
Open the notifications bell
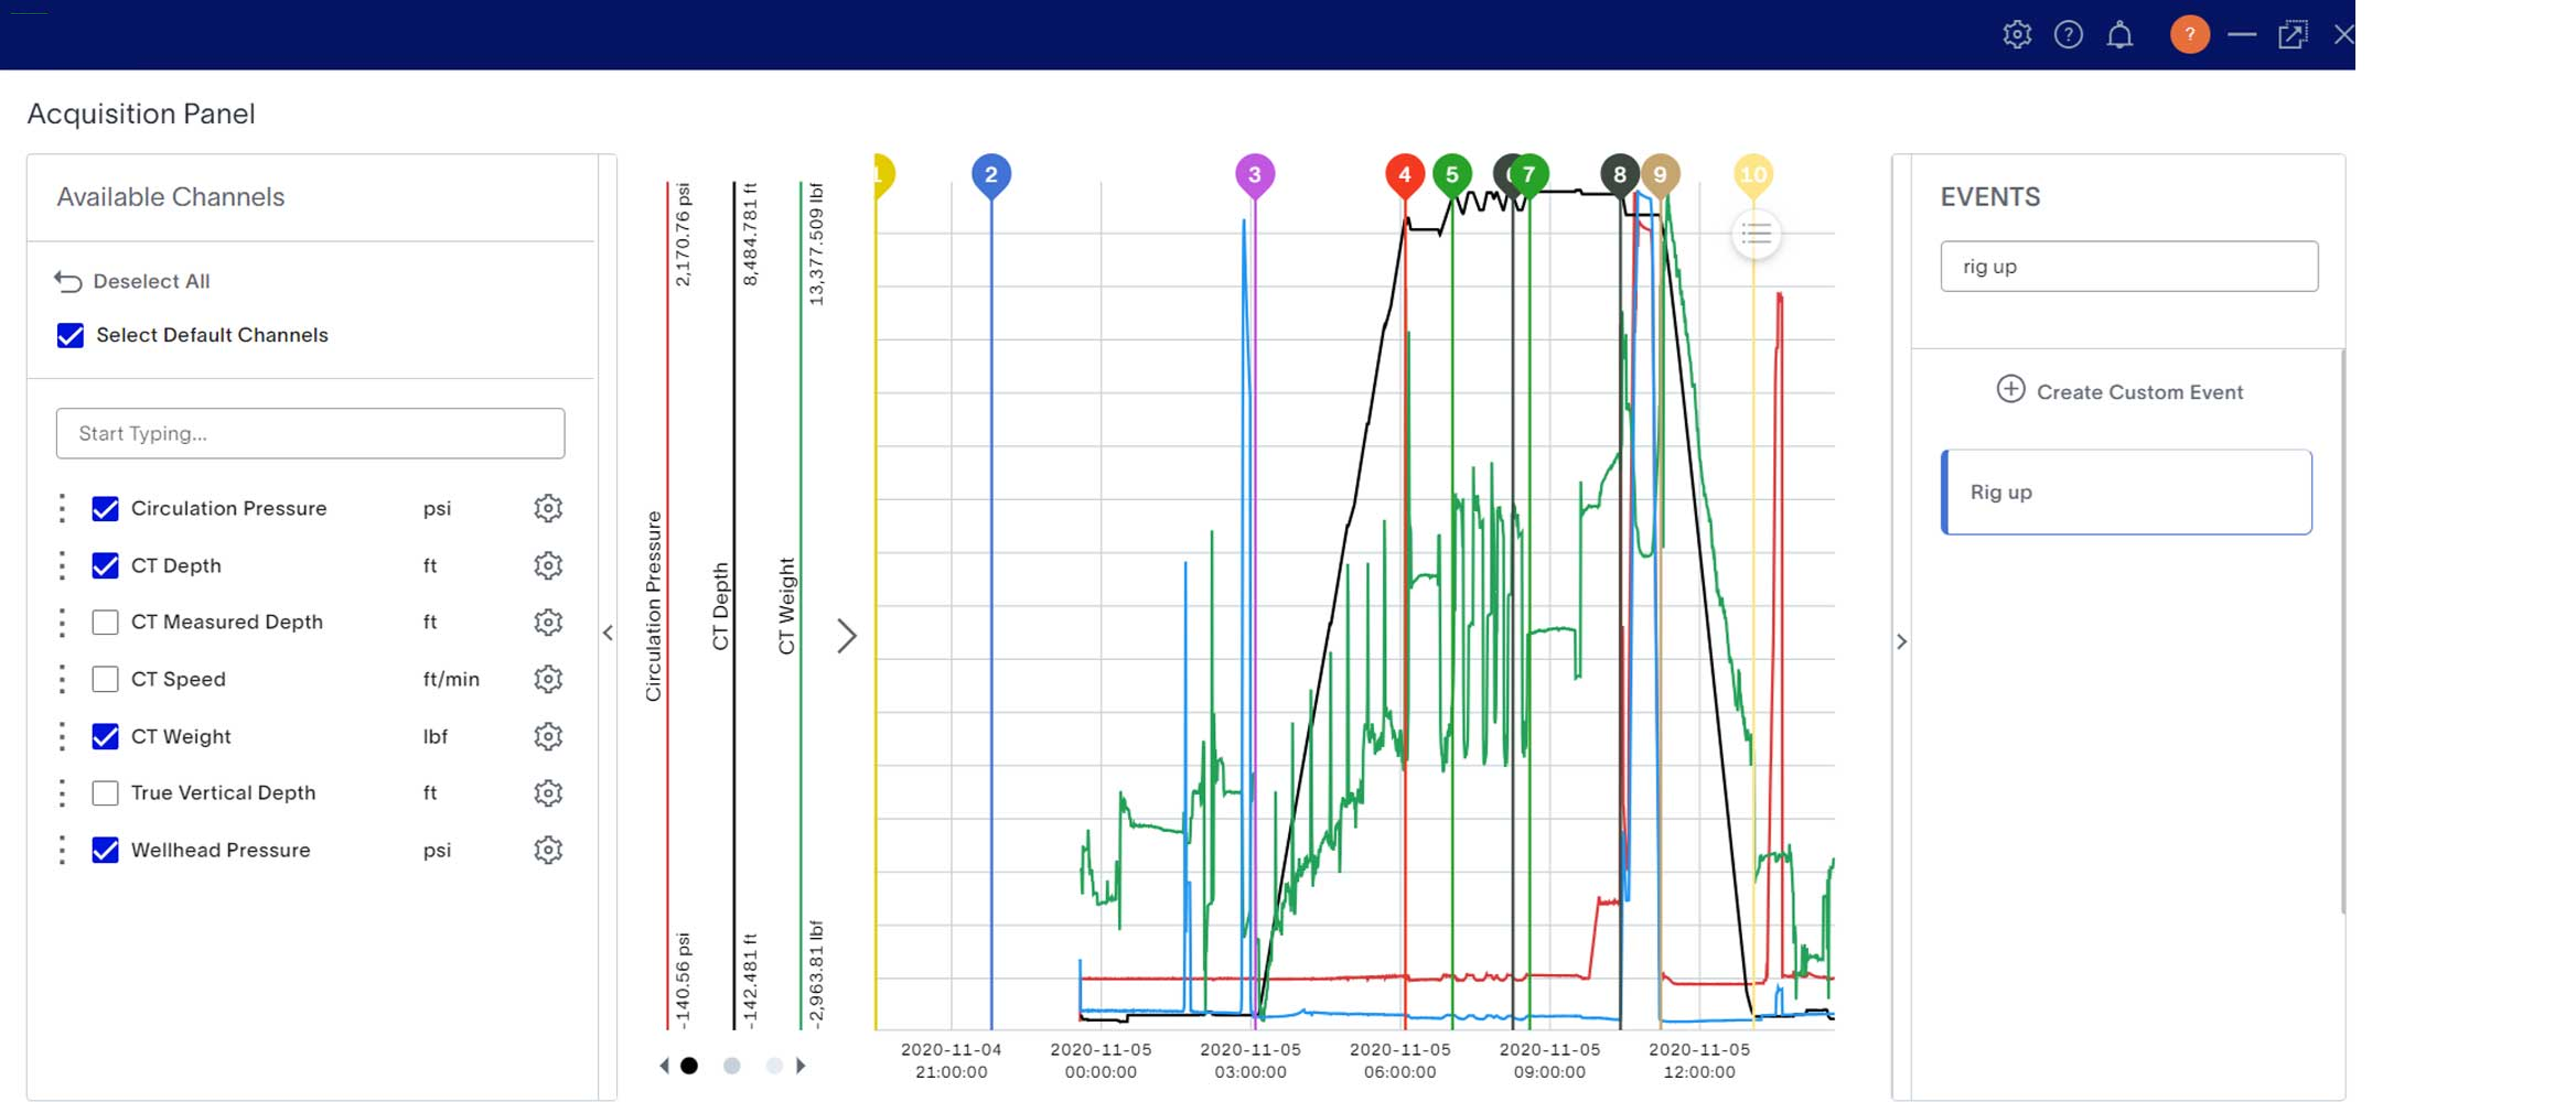tap(2120, 34)
